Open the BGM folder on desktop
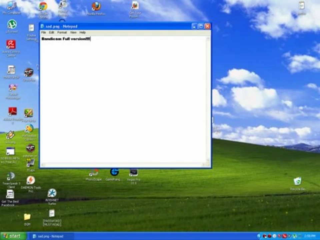 point(27,219)
